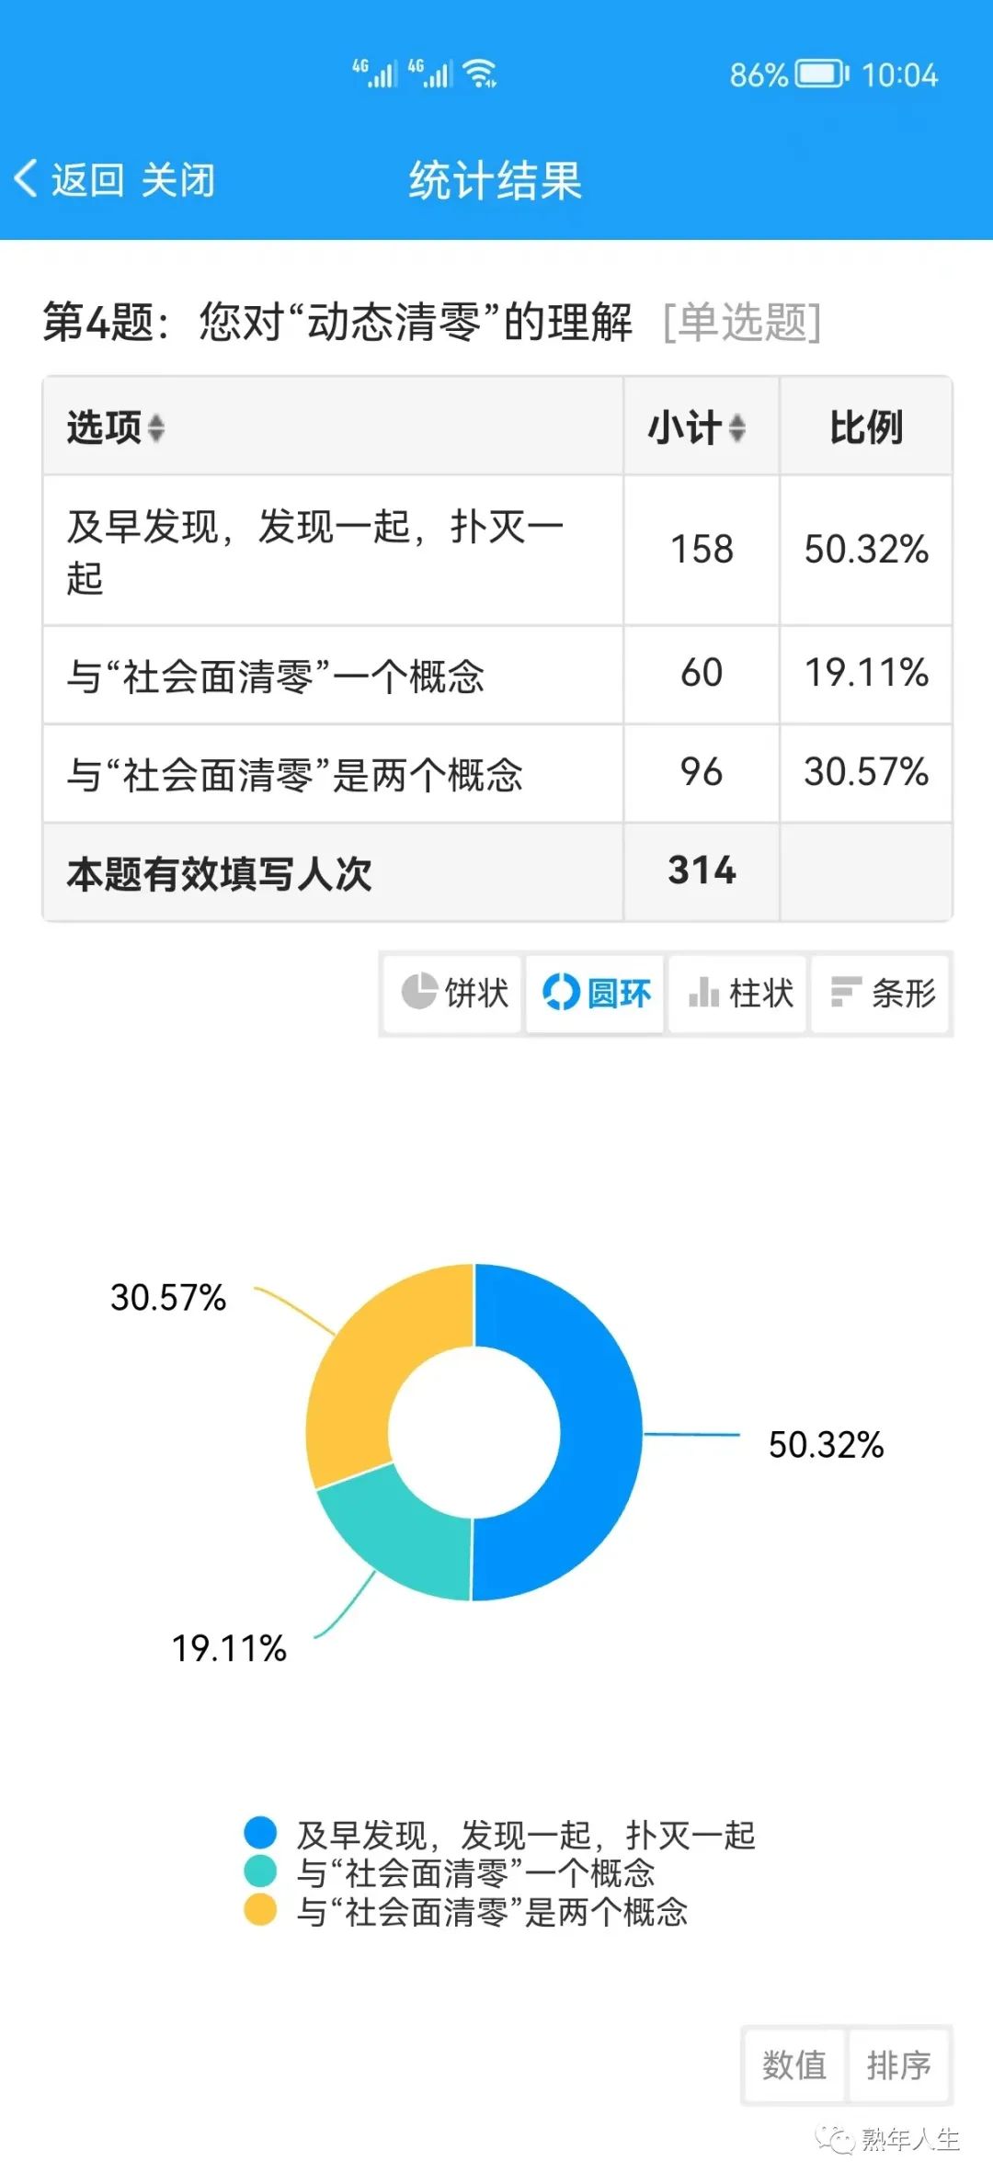Tap the 比例 column header

(866, 427)
